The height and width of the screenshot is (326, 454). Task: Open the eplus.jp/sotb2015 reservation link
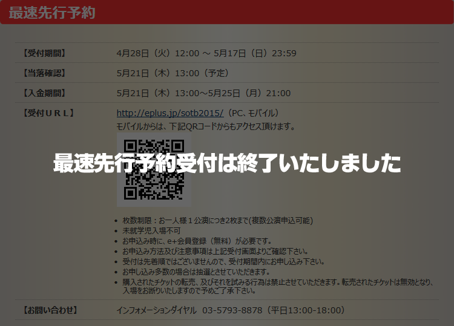pyautogui.click(x=170, y=113)
